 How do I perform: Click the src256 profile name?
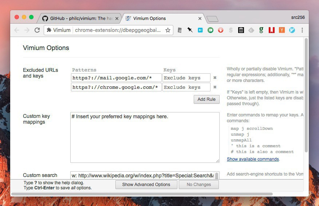pyautogui.click(x=298, y=17)
